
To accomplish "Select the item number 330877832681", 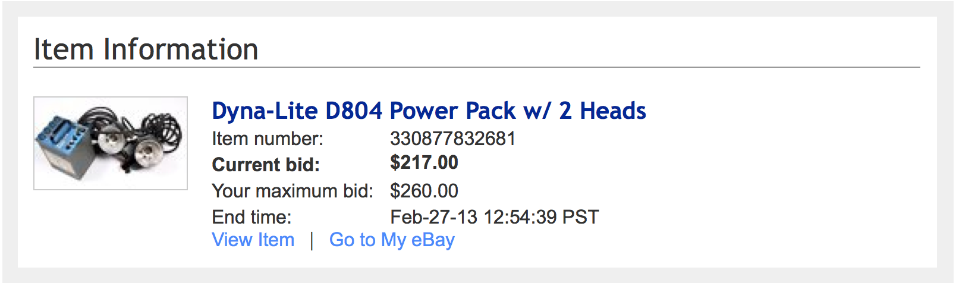I will (452, 139).
